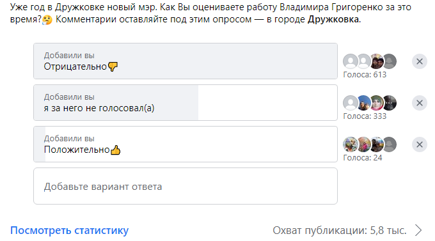
Task: Show voters list via Голоса: 613
Action: pyautogui.click(x=365, y=75)
